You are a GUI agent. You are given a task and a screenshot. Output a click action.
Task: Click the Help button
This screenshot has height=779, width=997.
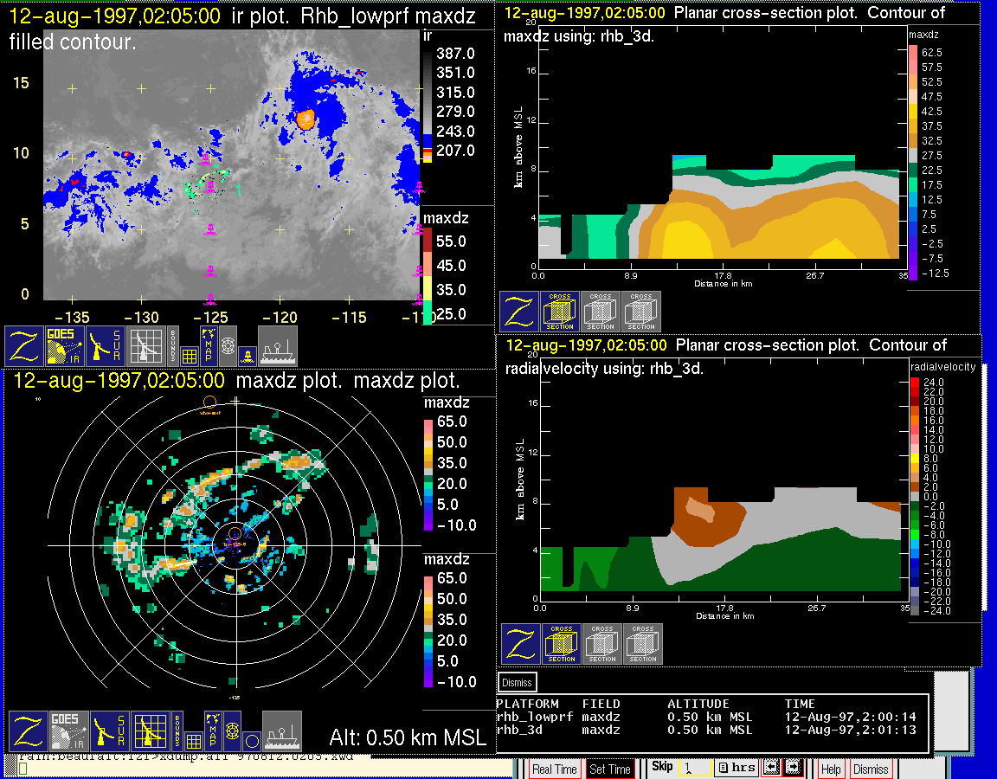click(831, 769)
